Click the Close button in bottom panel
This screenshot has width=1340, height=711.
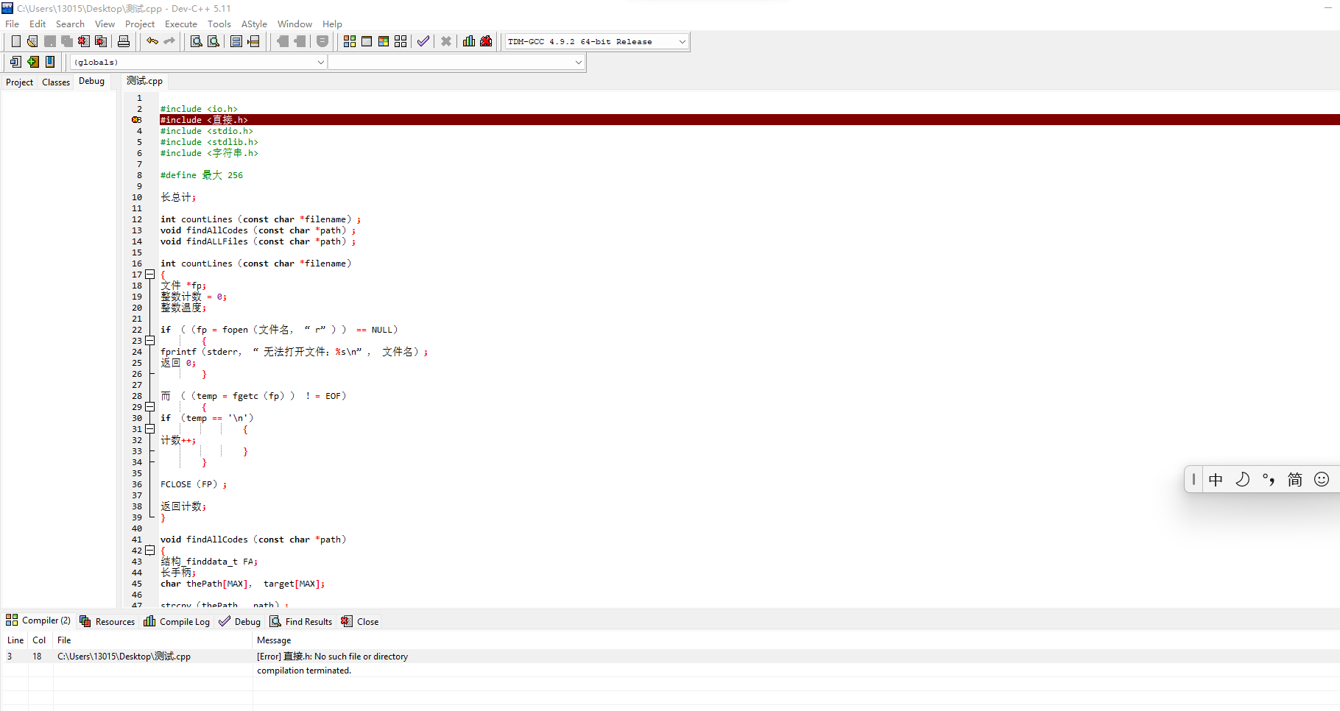click(360, 622)
